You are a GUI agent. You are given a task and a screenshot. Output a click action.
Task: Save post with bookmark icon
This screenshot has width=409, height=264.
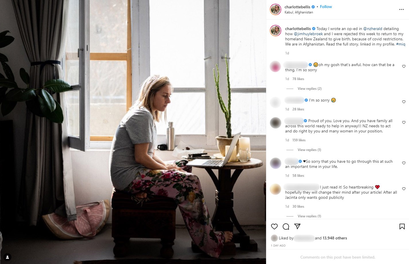coord(402,227)
